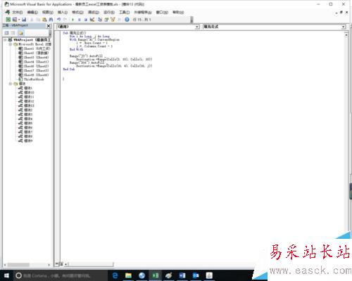352x281 pixels.
Task: Click the project panel horizontal scrollbar
Action: [x=18, y=265]
